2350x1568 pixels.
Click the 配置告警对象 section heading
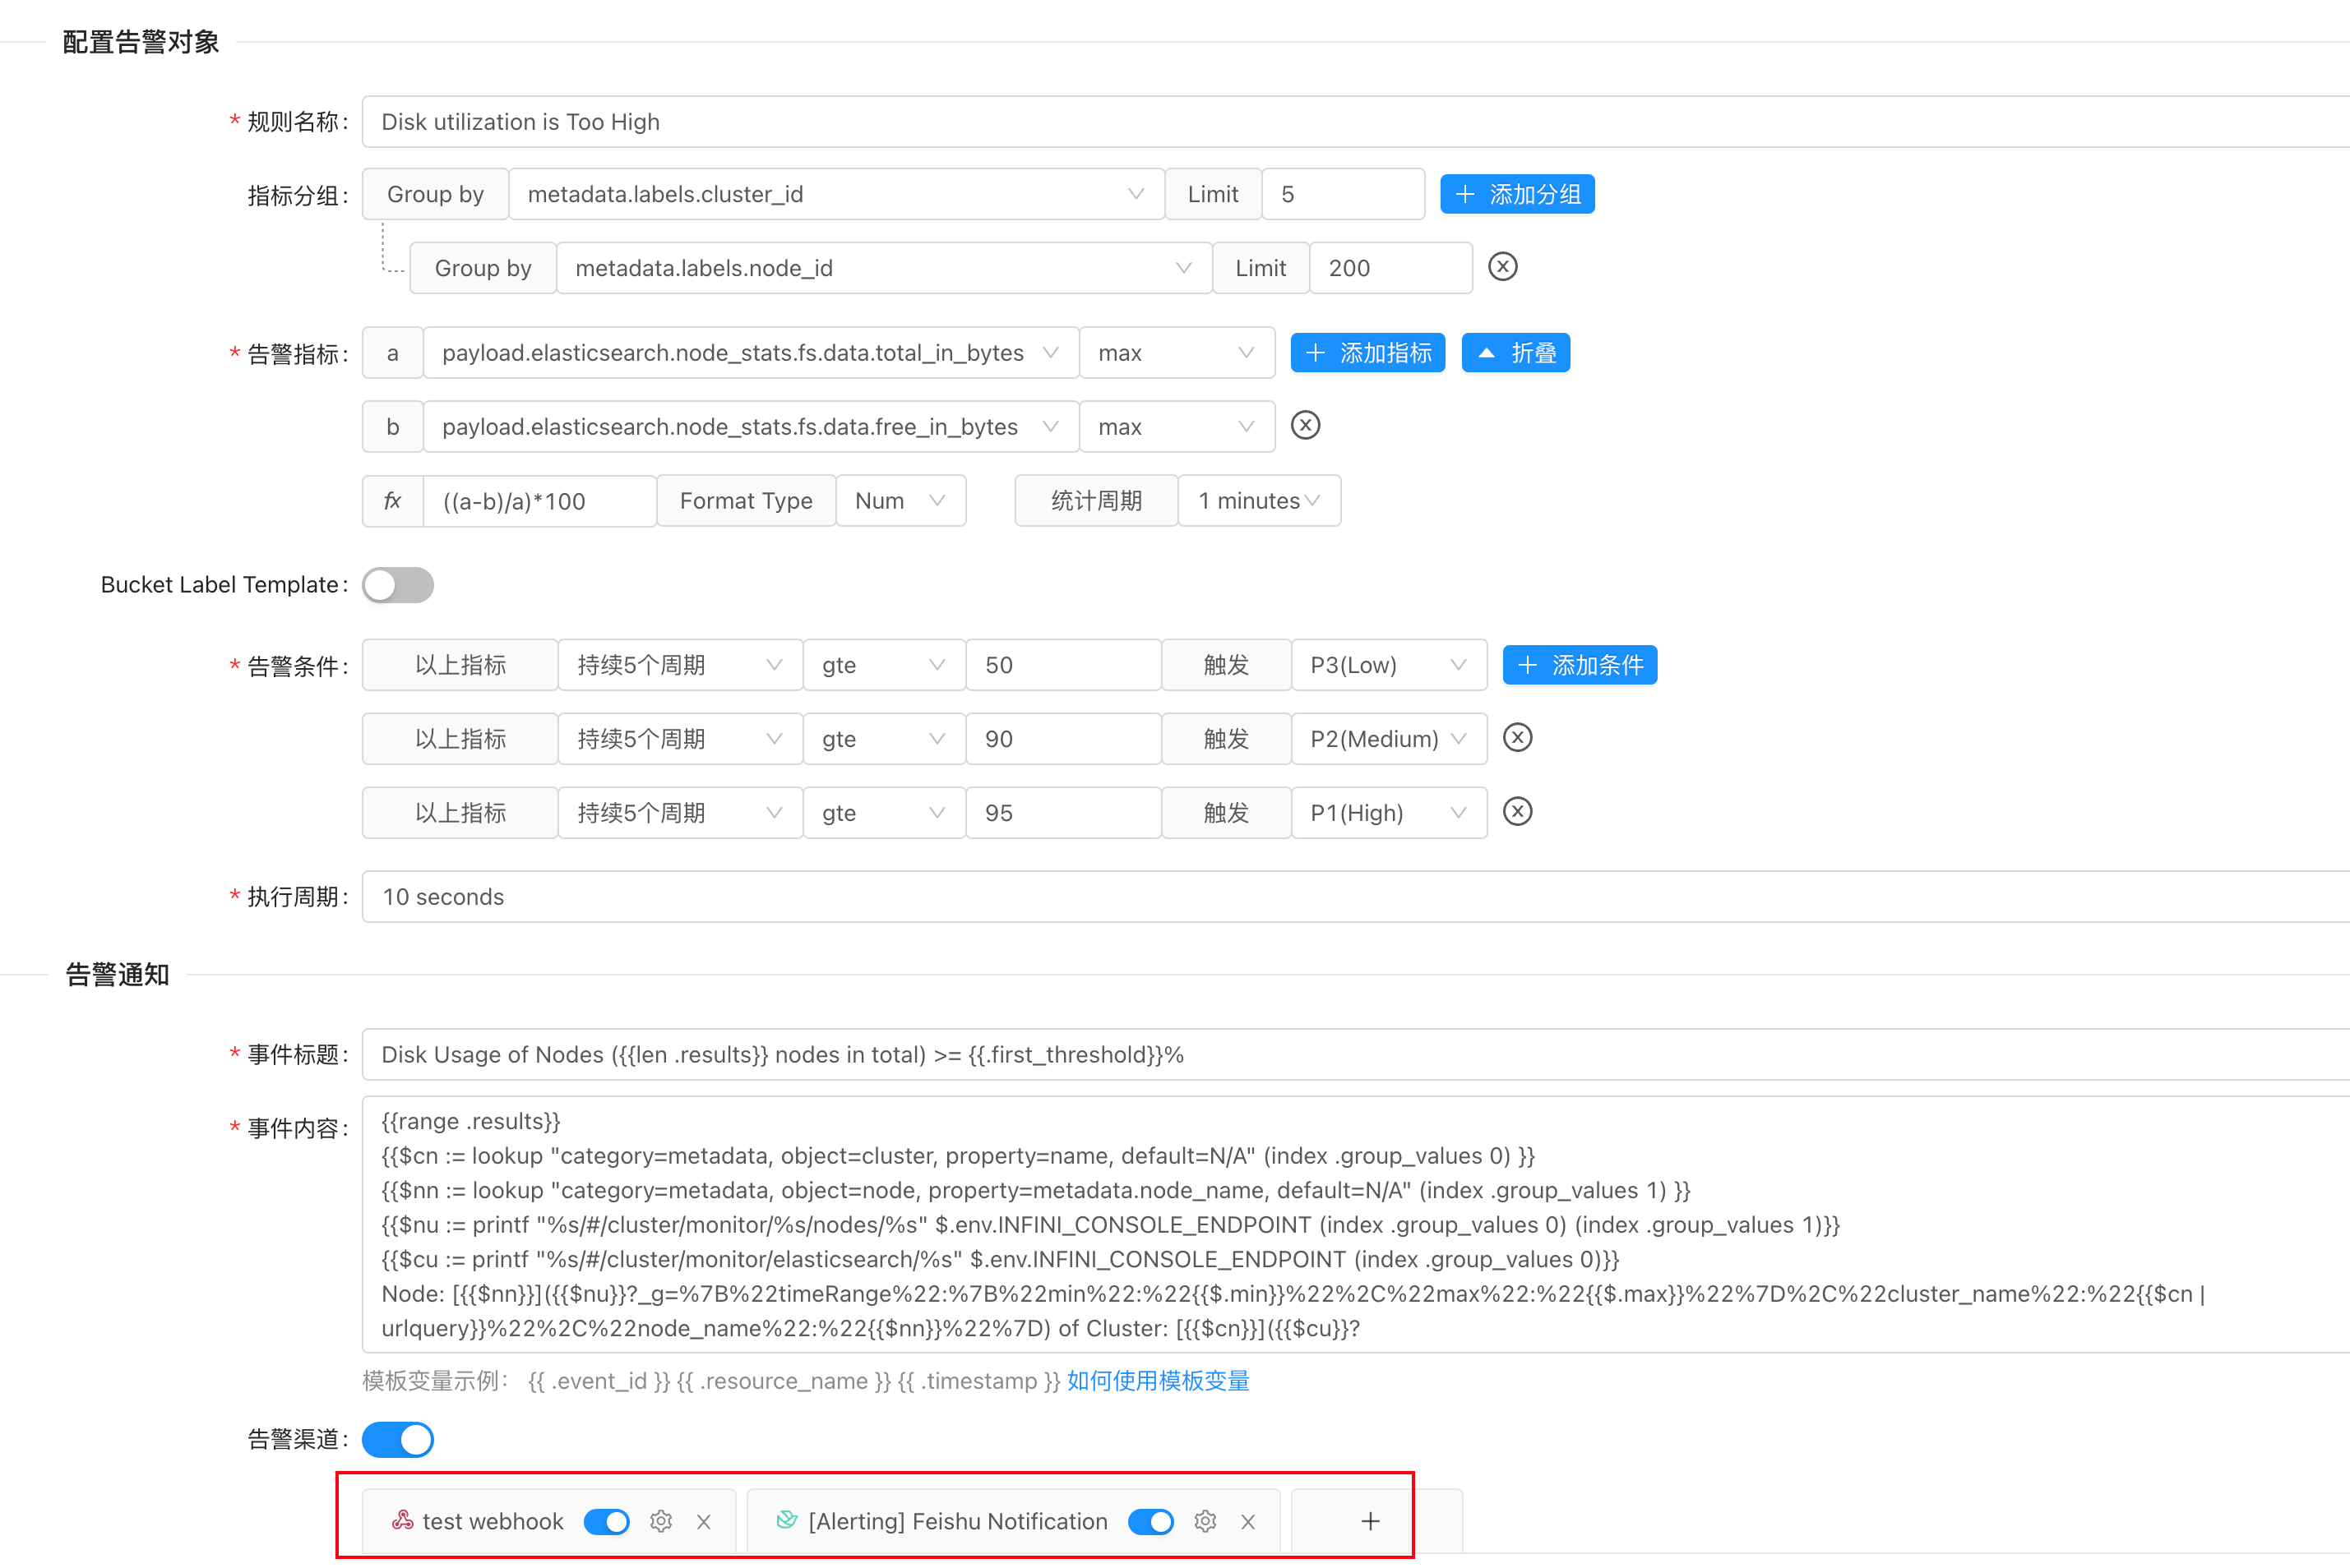tap(141, 42)
